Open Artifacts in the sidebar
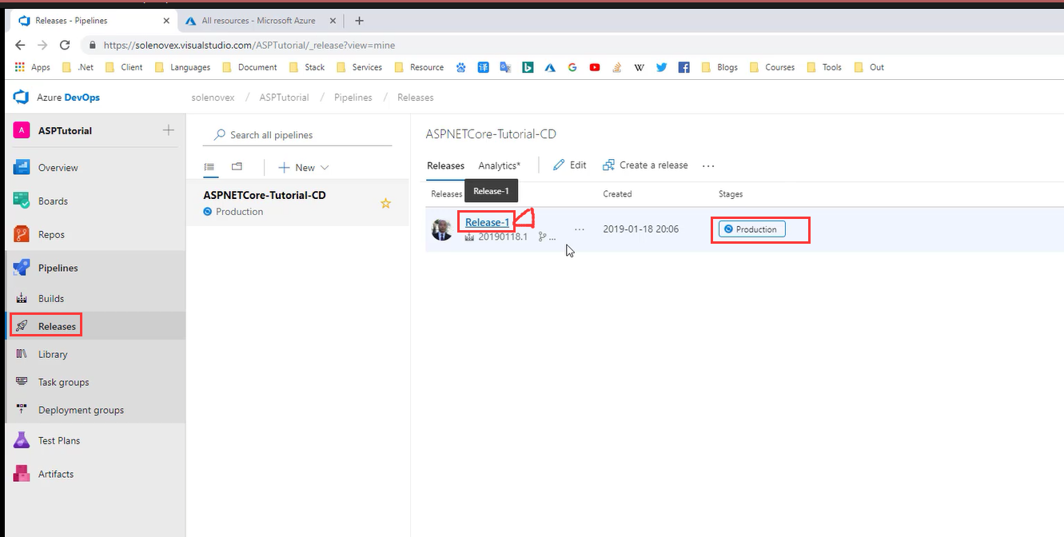Screen dimensions: 1064x537 [x=55, y=474]
